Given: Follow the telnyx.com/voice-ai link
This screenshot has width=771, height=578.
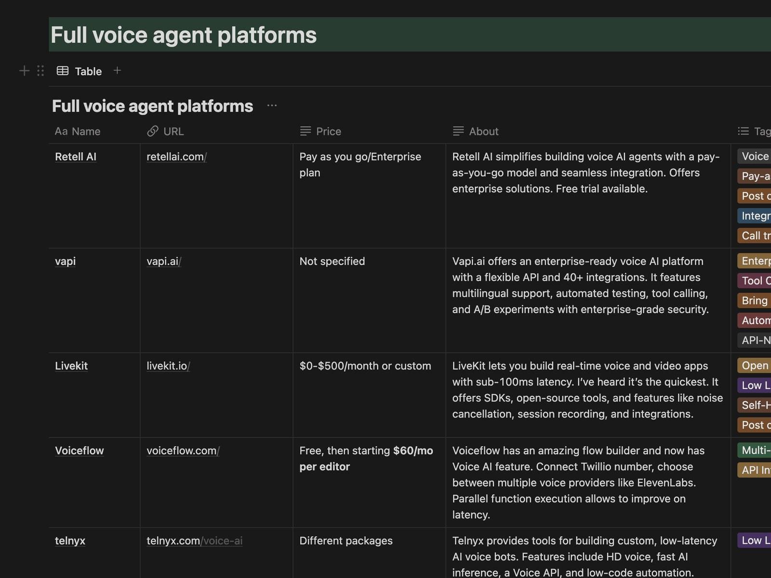Looking at the screenshot, I should point(194,540).
